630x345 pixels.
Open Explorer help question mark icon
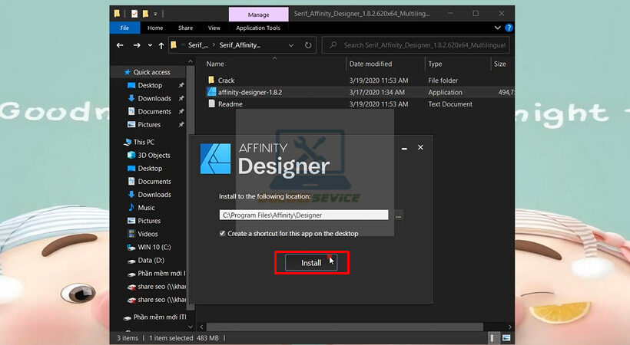(x=509, y=28)
